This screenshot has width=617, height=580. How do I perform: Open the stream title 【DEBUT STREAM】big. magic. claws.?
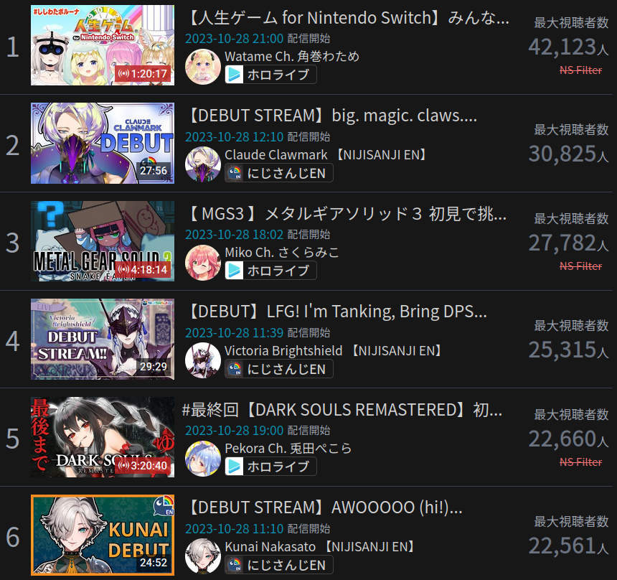(x=332, y=116)
